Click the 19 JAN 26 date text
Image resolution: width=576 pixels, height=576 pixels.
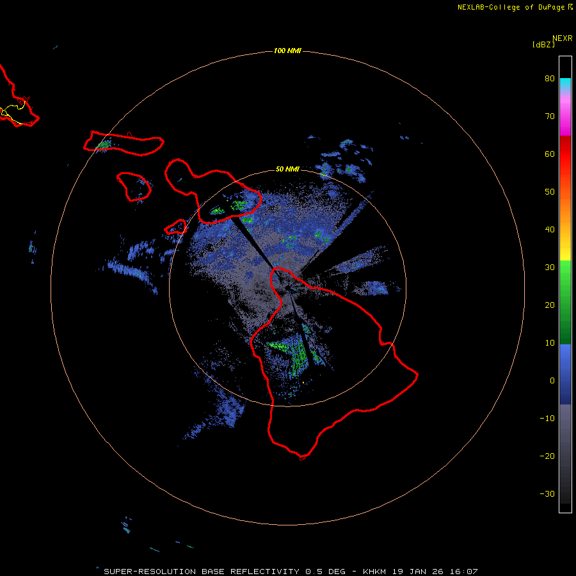pos(417,572)
